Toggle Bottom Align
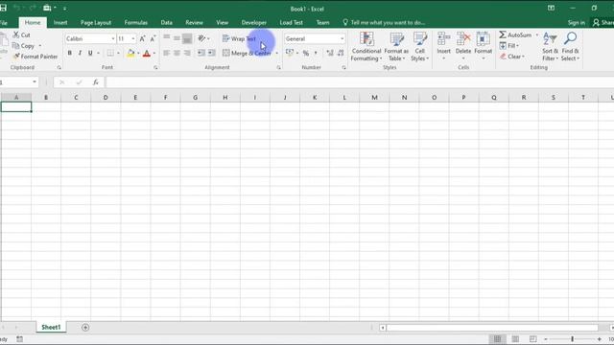 coord(187,38)
